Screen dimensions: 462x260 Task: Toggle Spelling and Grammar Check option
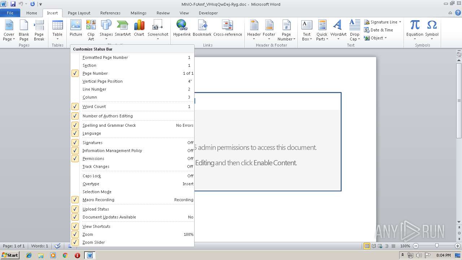coord(132,125)
